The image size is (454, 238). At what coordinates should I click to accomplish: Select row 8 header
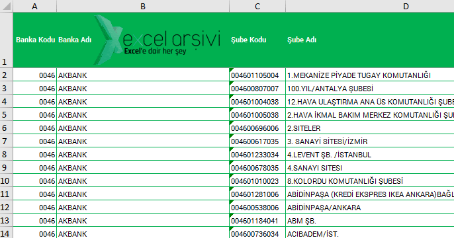pyautogui.click(x=7, y=154)
